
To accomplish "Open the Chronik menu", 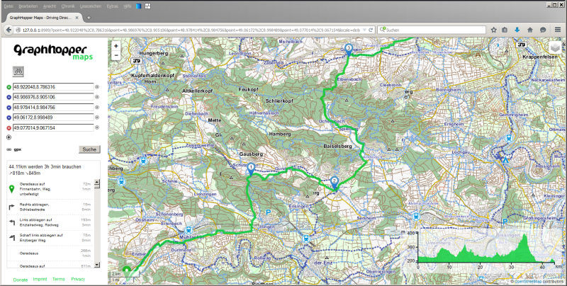I will (68, 6).
